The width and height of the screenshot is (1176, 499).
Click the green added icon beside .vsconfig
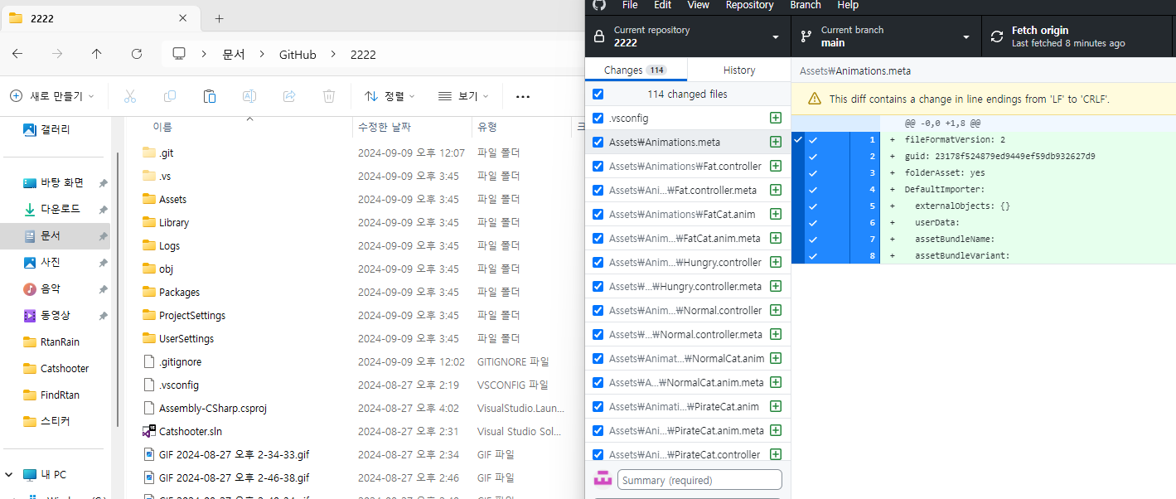776,118
